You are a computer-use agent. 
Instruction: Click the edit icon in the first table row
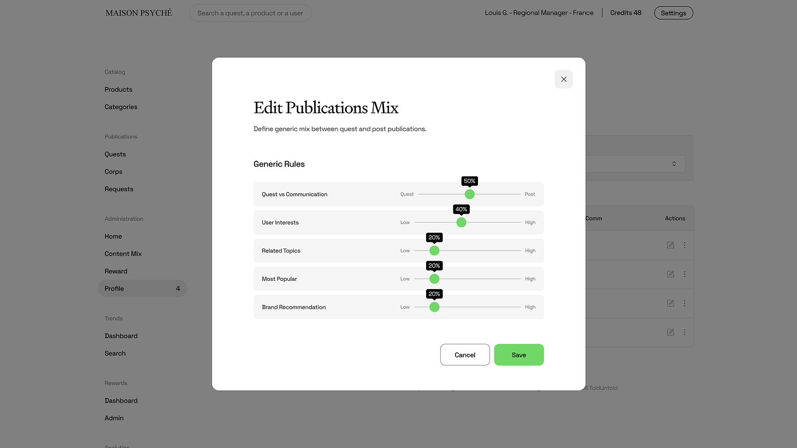tap(670, 245)
